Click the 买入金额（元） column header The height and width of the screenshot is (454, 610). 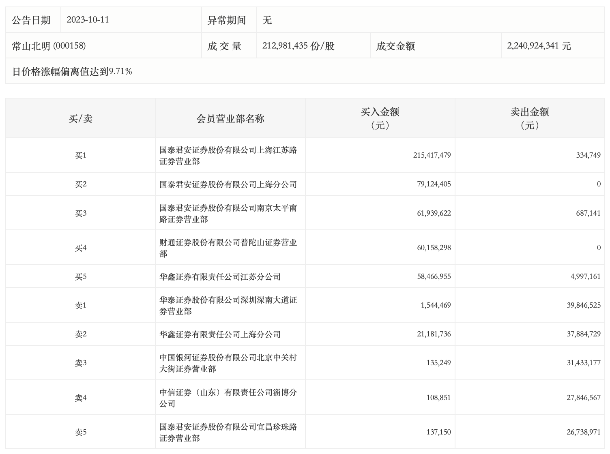point(380,118)
